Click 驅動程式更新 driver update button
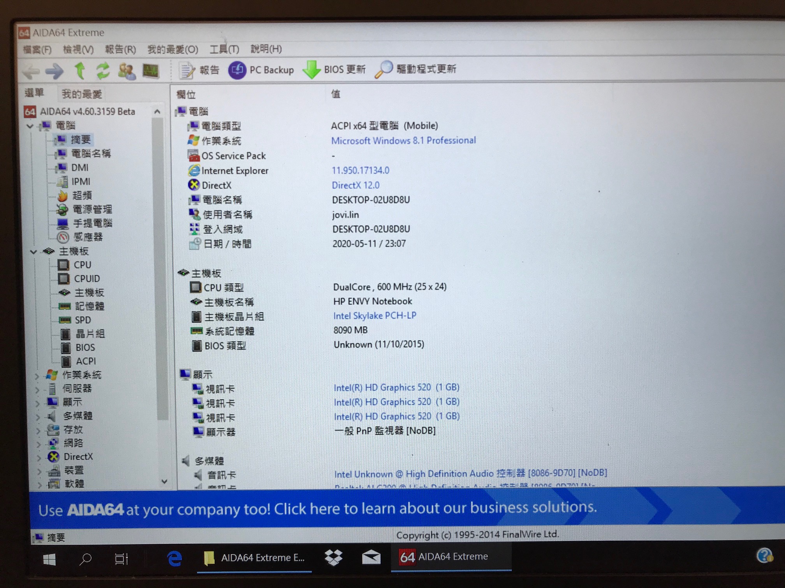The image size is (785, 588). click(x=415, y=69)
